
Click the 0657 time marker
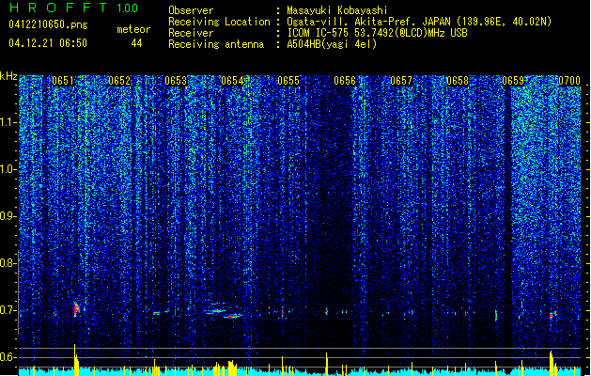click(401, 81)
